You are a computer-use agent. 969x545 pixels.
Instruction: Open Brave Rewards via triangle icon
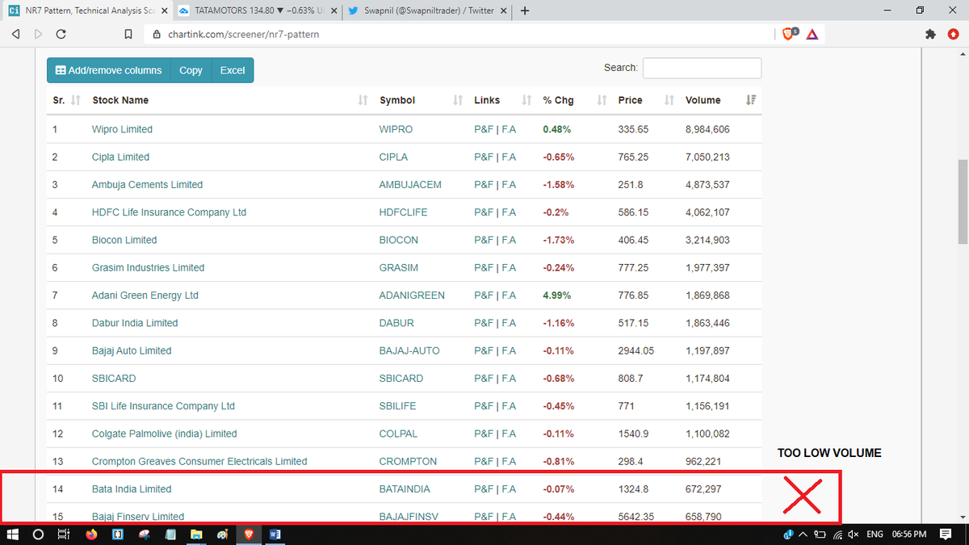click(x=812, y=34)
